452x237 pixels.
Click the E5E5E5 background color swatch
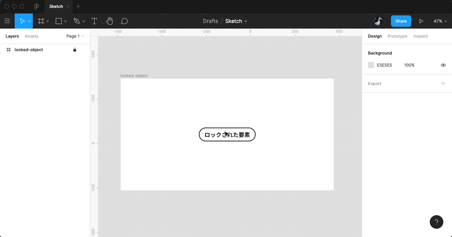tap(371, 65)
